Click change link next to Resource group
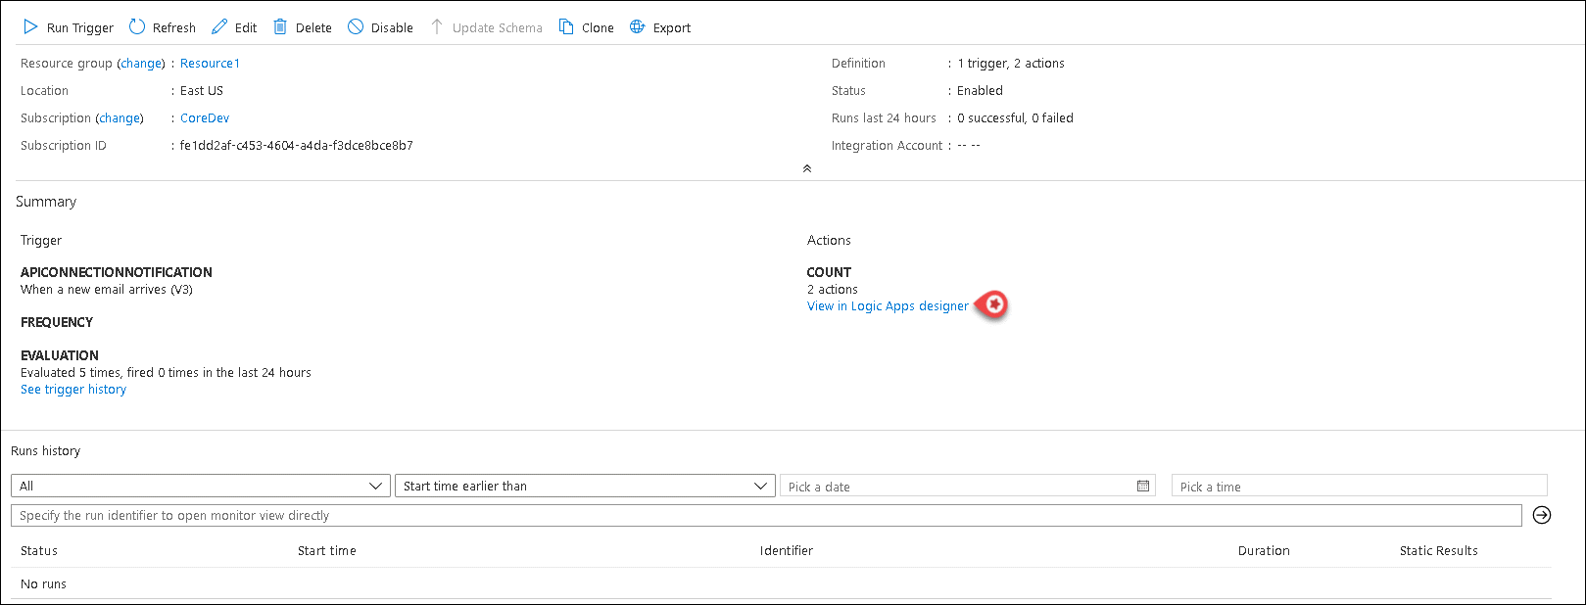The height and width of the screenshot is (605, 1586). point(141,64)
